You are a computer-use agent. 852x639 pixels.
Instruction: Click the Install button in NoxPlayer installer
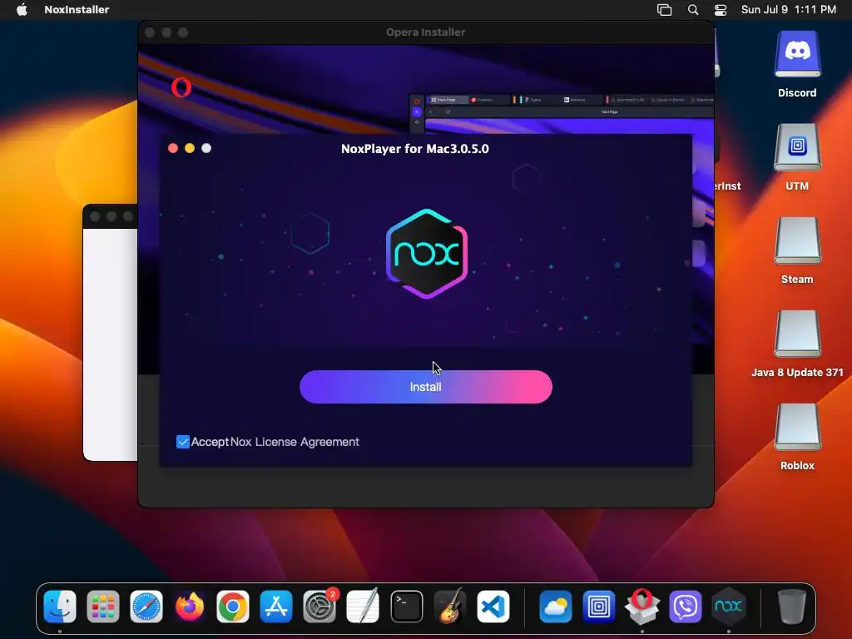click(425, 387)
